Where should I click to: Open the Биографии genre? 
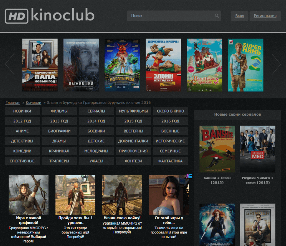tap(59, 131)
